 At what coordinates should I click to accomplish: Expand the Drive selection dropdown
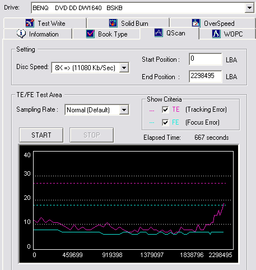(249, 8)
